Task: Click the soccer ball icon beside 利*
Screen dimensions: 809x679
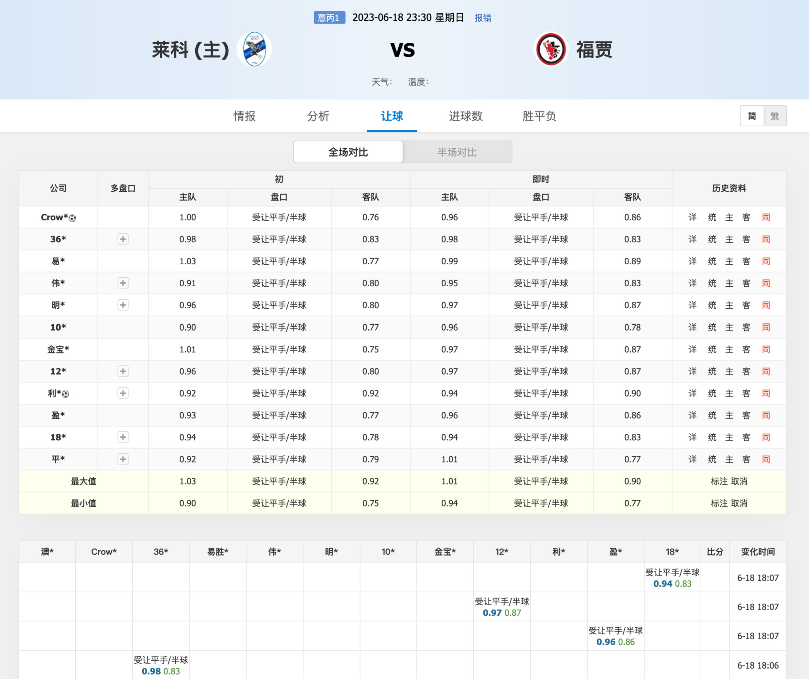Action: (66, 394)
